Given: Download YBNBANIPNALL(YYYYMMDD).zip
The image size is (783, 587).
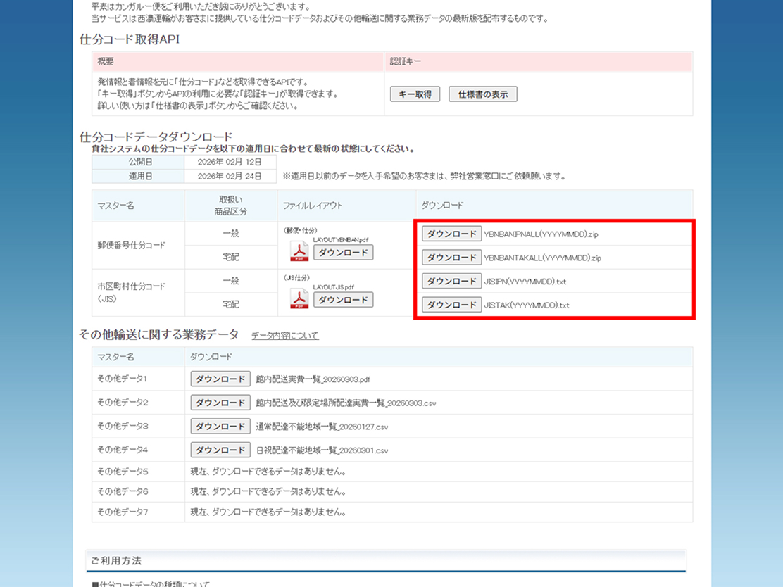Looking at the screenshot, I should [x=452, y=234].
